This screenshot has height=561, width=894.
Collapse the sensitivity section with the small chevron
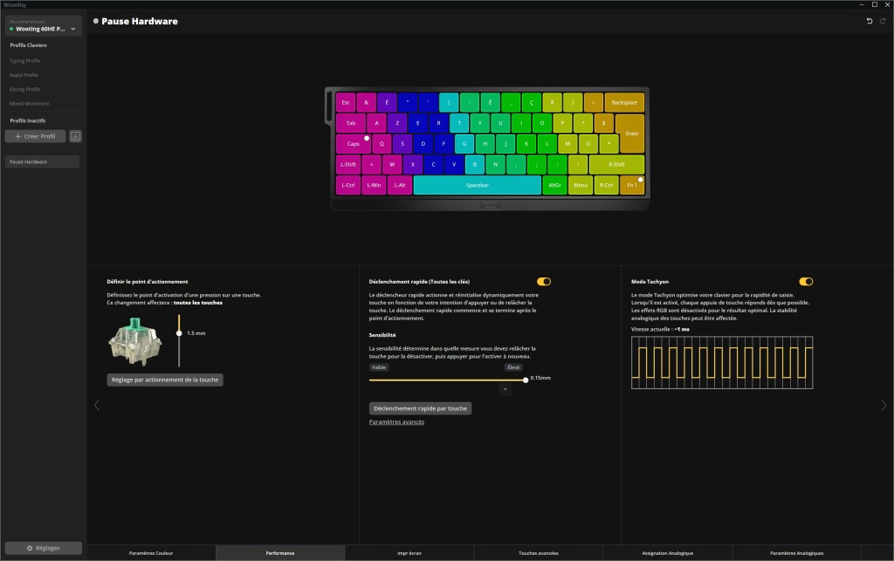tap(505, 390)
